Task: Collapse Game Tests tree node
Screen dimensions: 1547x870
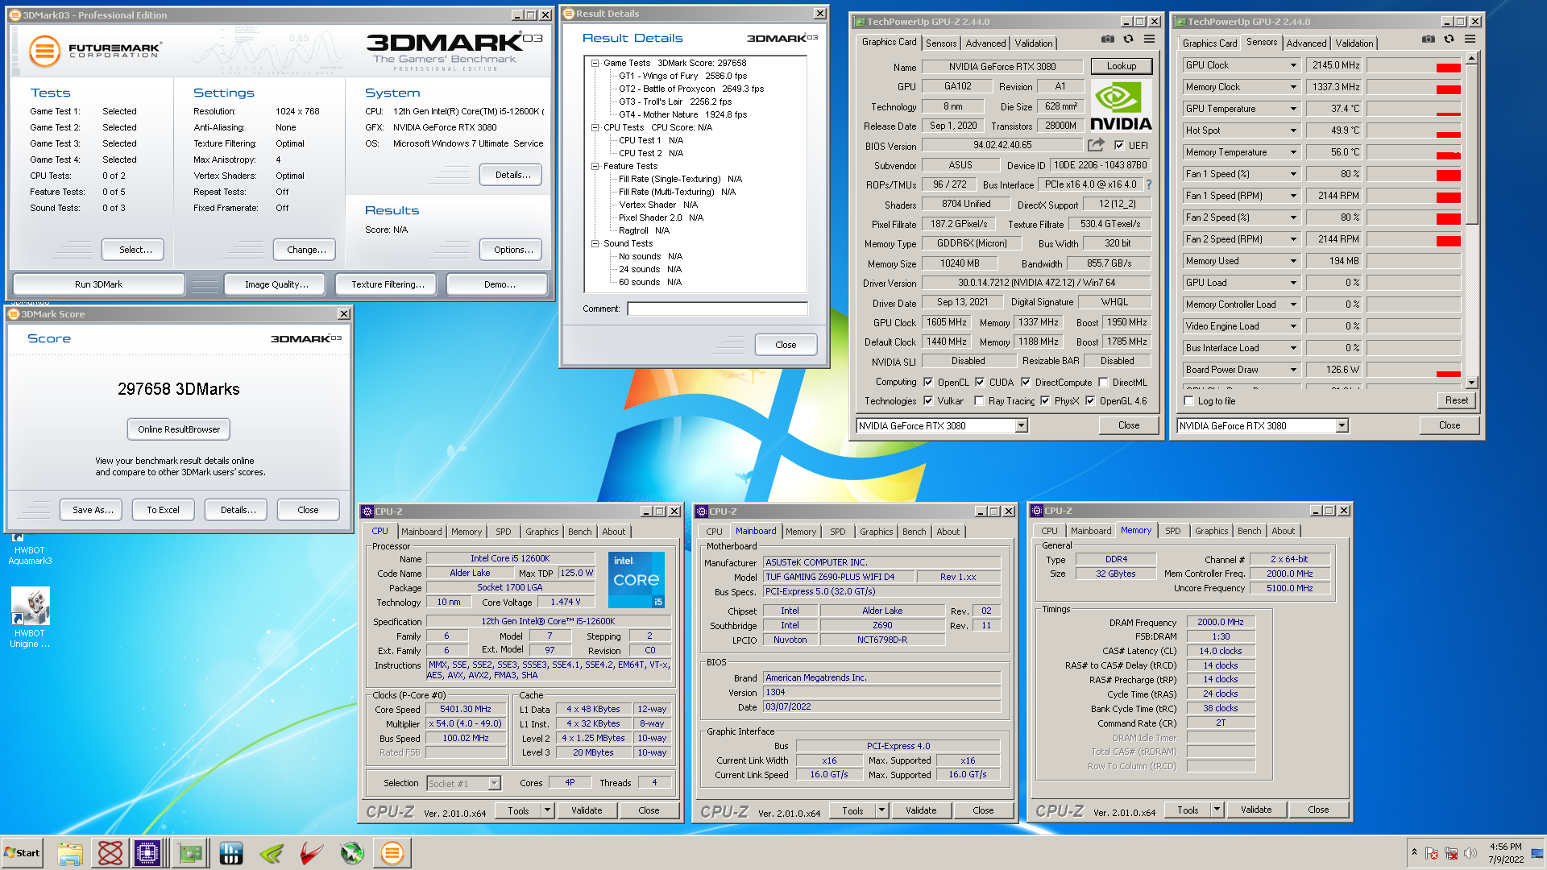Action: (x=595, y=63)
